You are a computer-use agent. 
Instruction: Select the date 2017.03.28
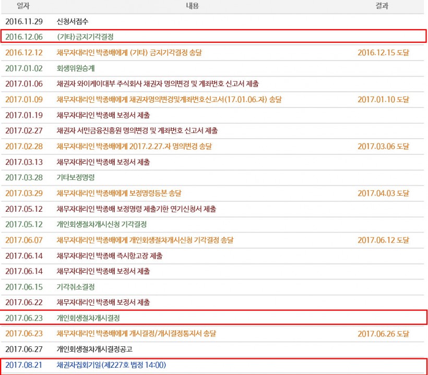pos(24,177)
